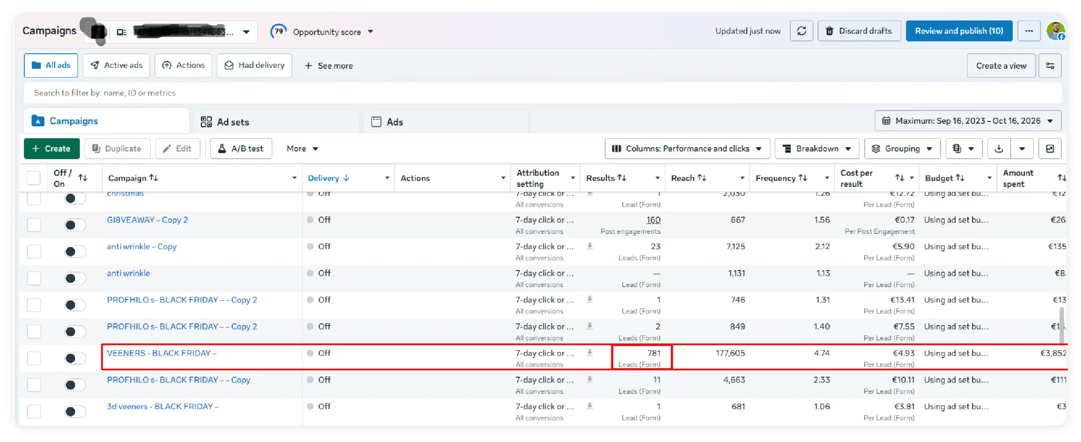
Task: Click download icon in VEENERS row results
Action: [x=590, y=353]
